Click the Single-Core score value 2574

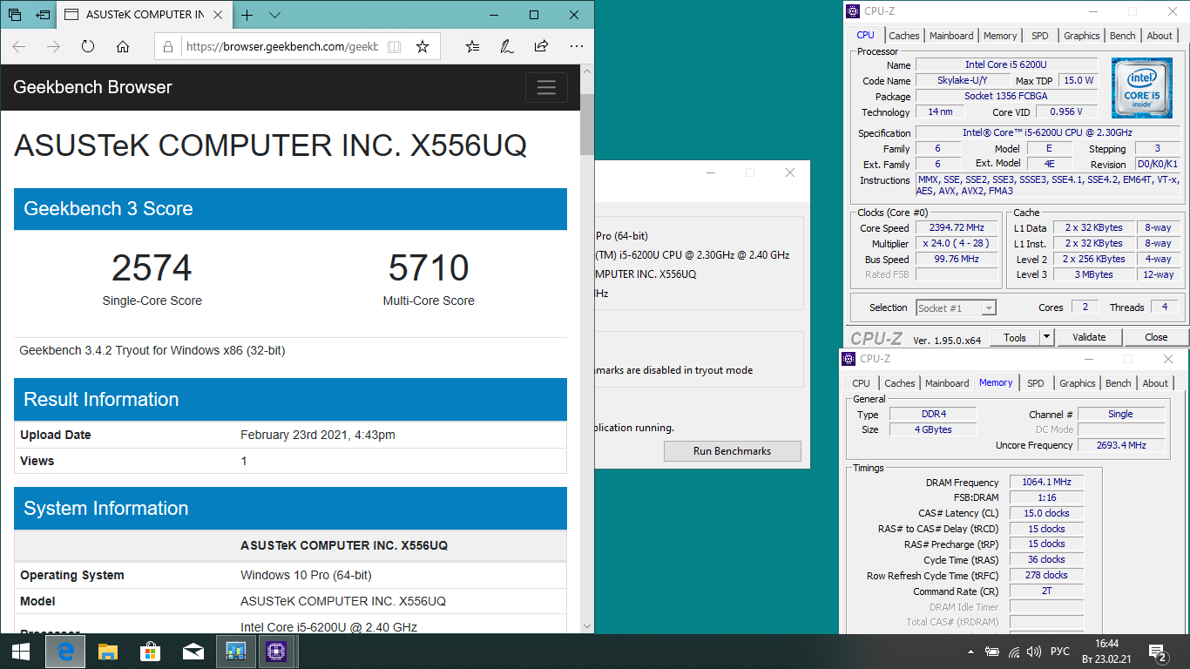152,268
